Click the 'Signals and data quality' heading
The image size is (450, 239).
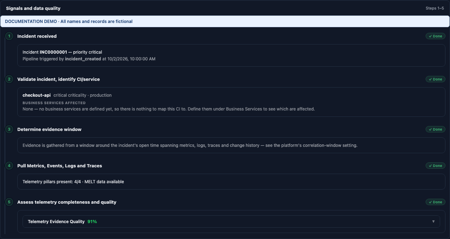33,8
